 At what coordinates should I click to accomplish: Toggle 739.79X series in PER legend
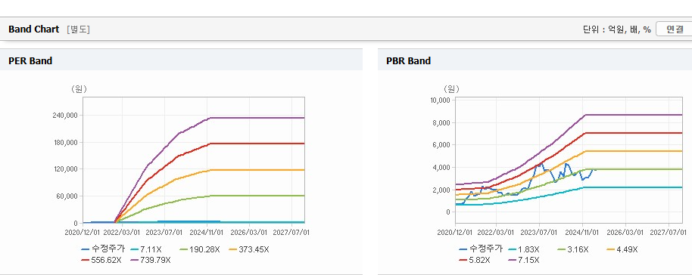click(x=151, y=260)
